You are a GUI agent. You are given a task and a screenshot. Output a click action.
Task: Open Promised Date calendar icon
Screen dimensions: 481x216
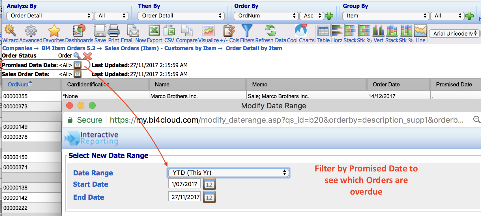(x=78, y=65)
